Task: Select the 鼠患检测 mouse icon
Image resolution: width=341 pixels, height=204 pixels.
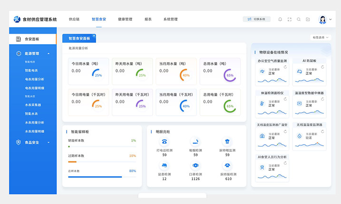Action: (165, 166)
